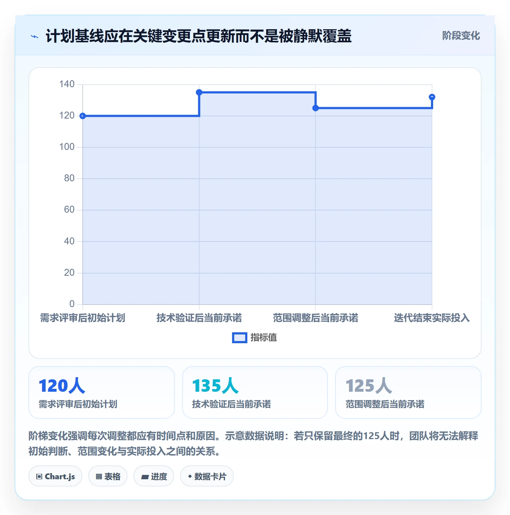This screenshot has width=510, height=515.
Task: Click data point at 需求评审后初始计划
Action: point(83,116)
